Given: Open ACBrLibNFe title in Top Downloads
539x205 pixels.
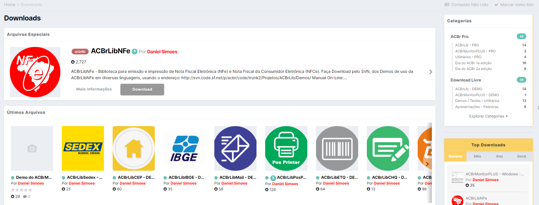Looking at the screenshot, I should 476,198.
